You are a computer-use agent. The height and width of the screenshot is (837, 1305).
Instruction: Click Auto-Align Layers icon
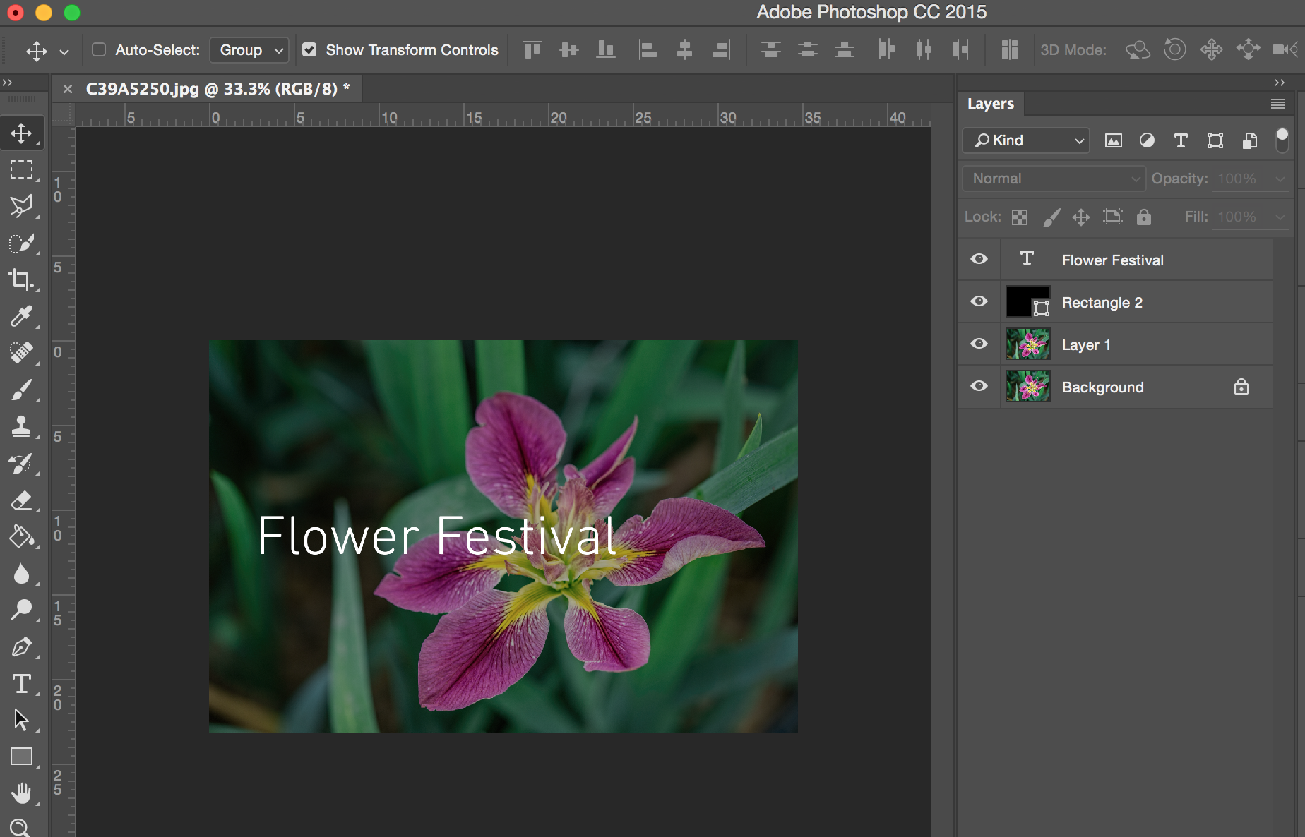1010,49
